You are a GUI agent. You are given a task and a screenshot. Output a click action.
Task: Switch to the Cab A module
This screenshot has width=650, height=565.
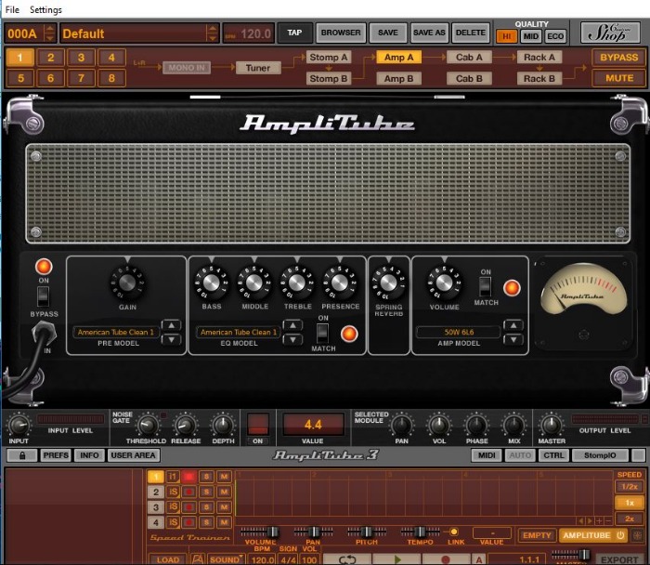pyautogui.click(x=469, y=58)
